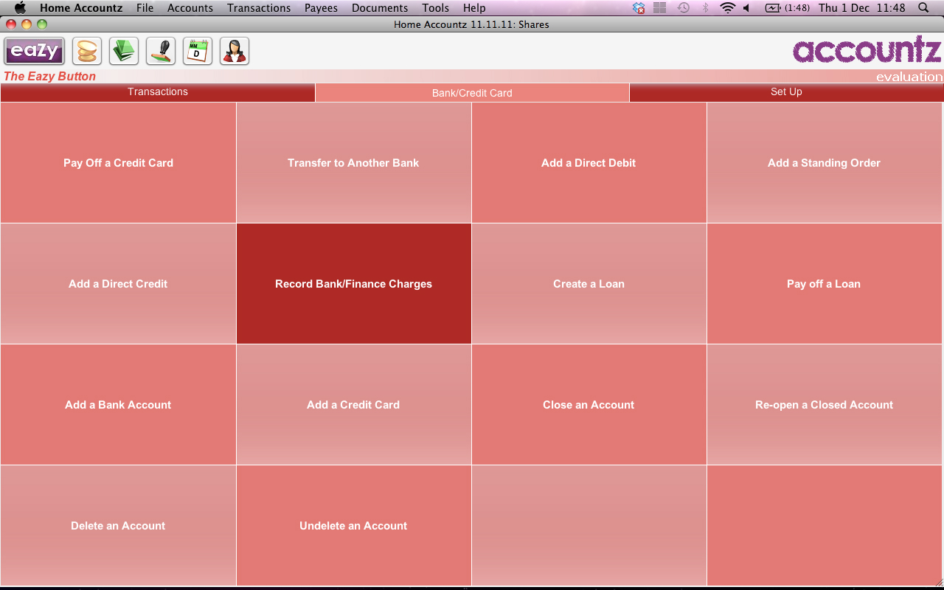Open the Transactions menu in menu bar

259,8
